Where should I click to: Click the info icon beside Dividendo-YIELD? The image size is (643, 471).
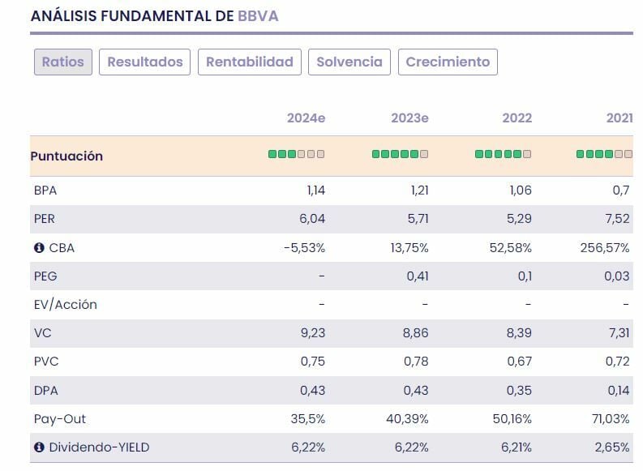39,447
